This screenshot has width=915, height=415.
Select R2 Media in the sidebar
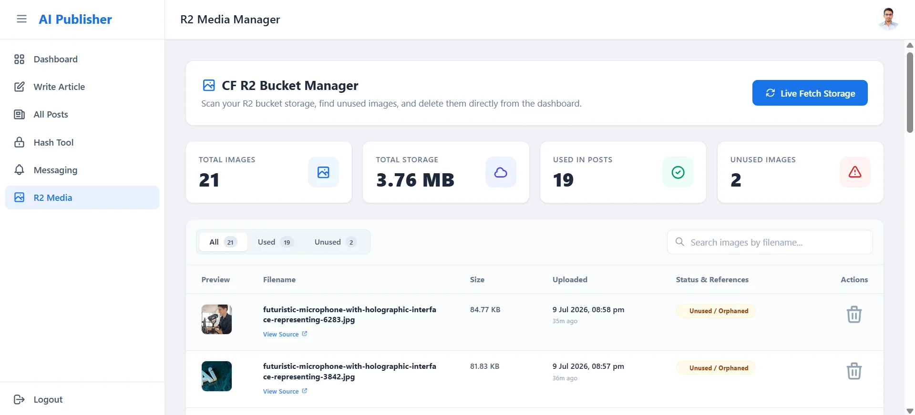coord(82,198)
